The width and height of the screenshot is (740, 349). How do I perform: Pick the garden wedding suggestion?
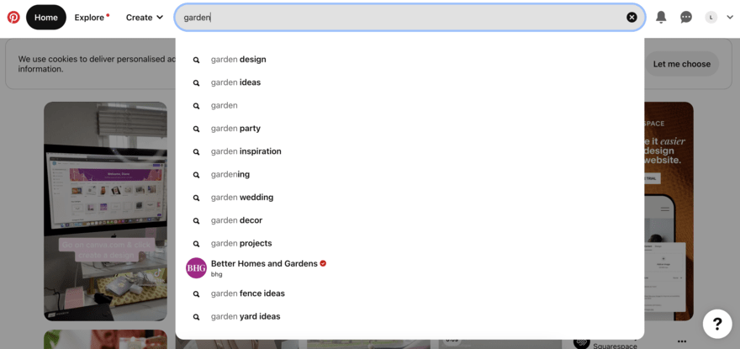coord(241,197)
